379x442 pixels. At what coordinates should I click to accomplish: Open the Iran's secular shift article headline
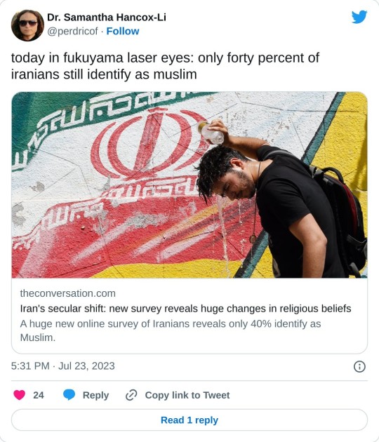point(185,309)
